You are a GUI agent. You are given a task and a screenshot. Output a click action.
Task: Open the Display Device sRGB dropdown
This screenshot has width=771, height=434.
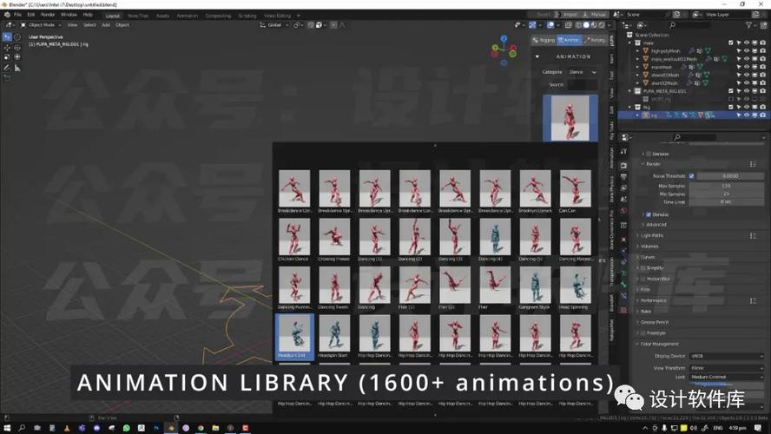727,356
